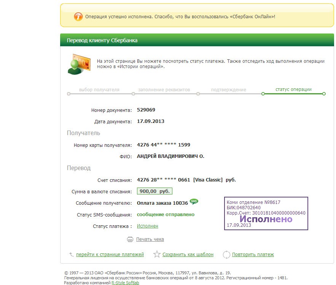Screen dimensions: 336x285
Task: Click the Перевод section heading
Action: click(79, 168)
